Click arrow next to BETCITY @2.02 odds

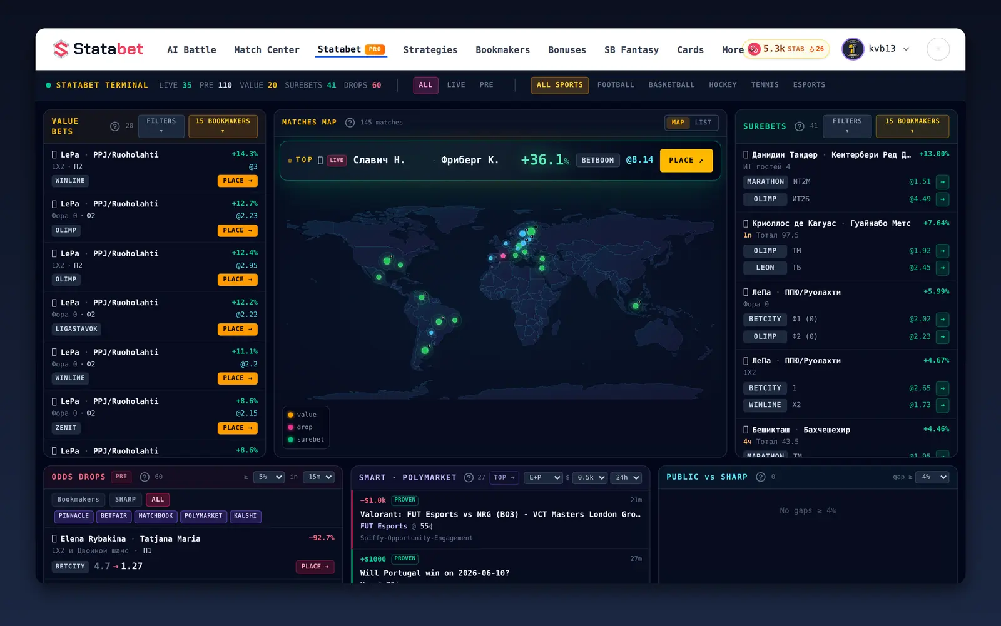tap(943, 320)
